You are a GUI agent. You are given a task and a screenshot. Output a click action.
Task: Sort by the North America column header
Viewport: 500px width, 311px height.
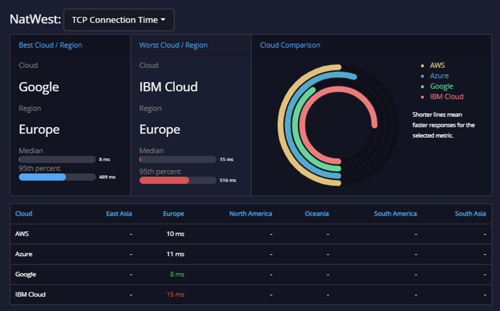pyautogui.click(x=251, y=214)
